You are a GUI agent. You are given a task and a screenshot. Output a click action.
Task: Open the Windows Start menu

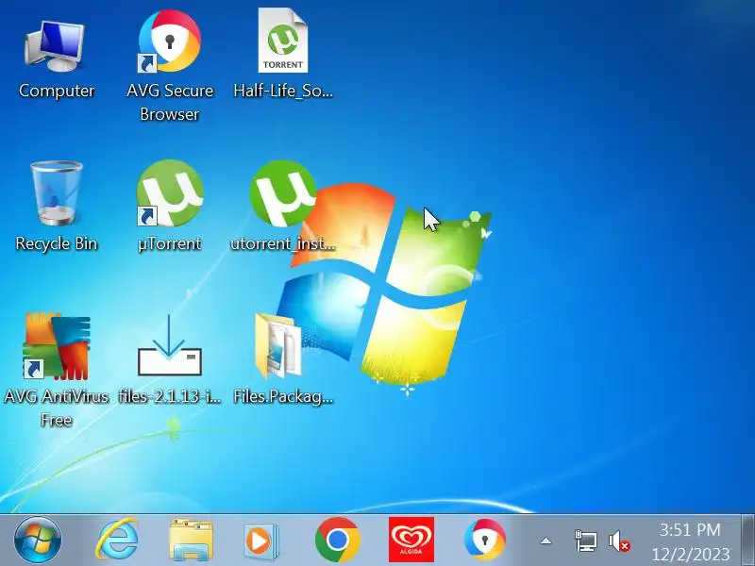[x=38, y=540]
